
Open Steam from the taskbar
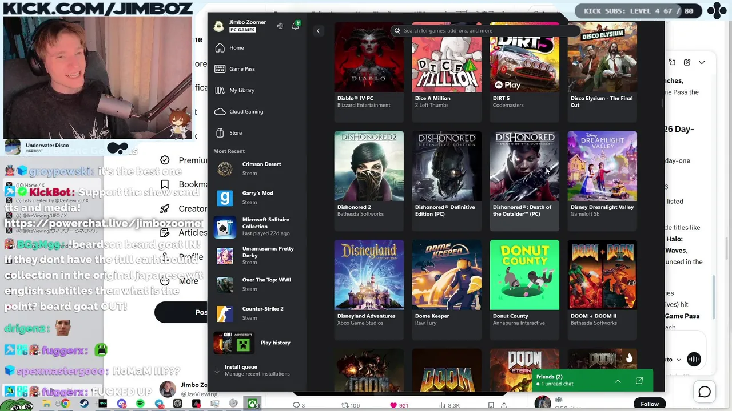tap(84, 404)
